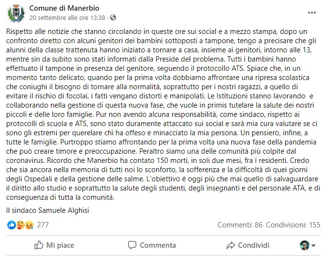Click the speech bubble comment icon
Screen dimensions: 327x256
coord(132,245)
